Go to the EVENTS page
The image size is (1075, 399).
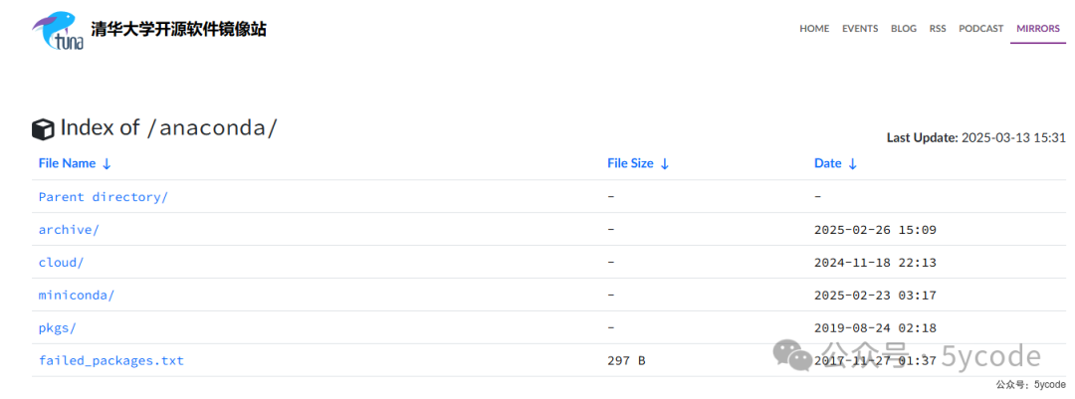860,29
